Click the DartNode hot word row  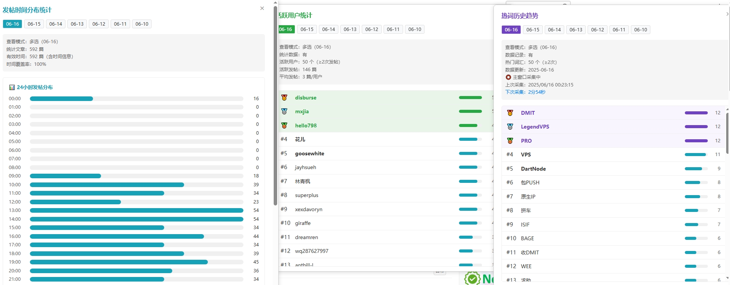tap(533, 169)
